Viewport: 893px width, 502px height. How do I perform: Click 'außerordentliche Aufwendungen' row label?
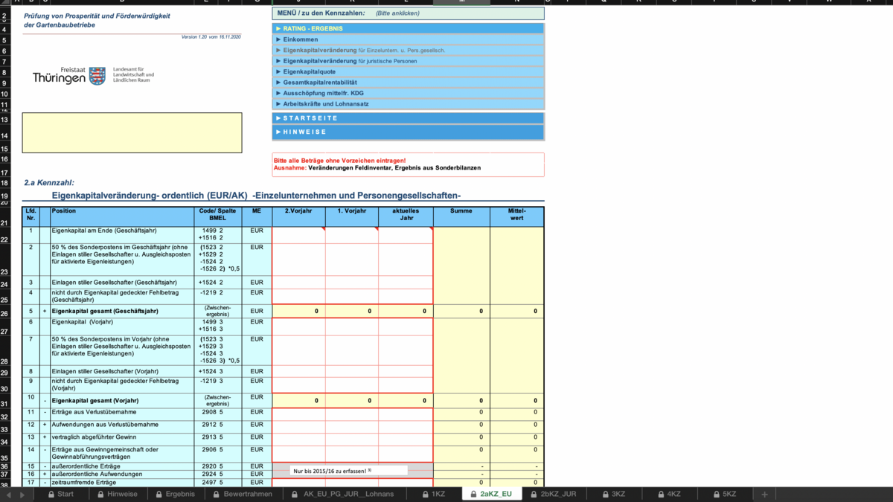pos(97,474)
